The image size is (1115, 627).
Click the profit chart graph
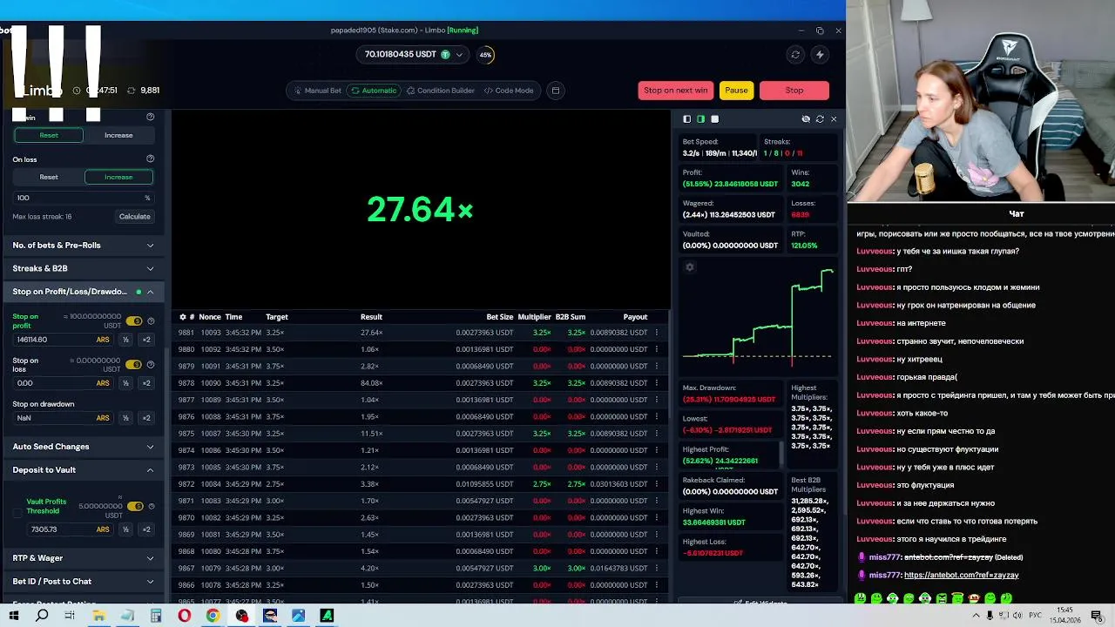click(x=758, y=316)
